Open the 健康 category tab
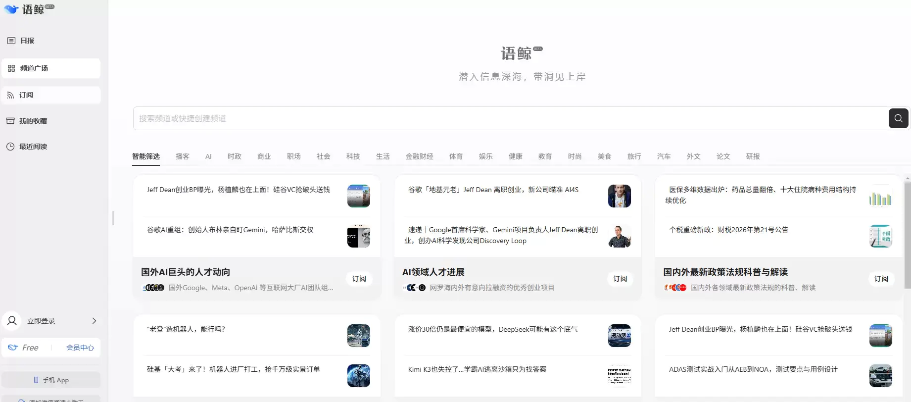 click(x=516, y=156)
